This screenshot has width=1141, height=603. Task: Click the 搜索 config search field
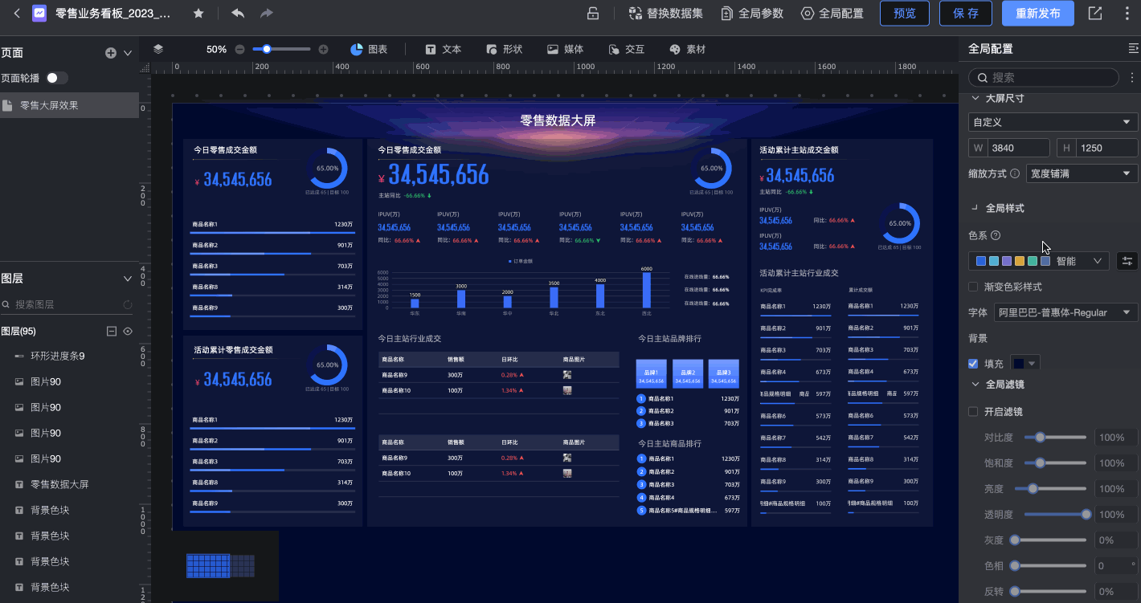[1044, 77]
